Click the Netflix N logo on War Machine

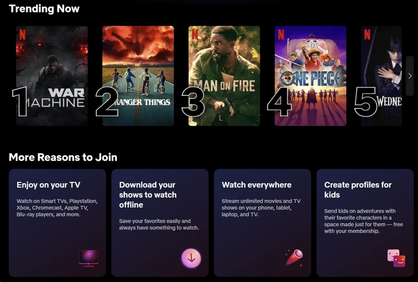[x=22, y=34]
